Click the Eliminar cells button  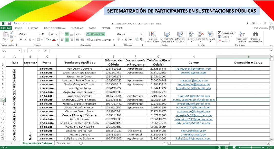coord(200,37)
